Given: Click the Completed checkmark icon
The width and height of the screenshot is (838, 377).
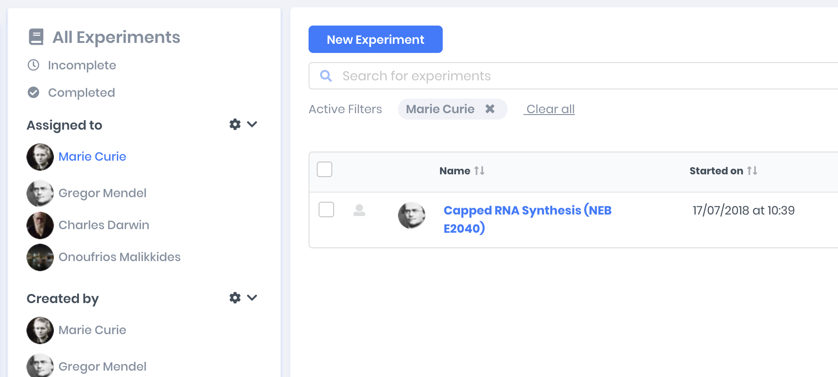Looking at the screenshot, I should pyautogui.click(x=33, y=93).
